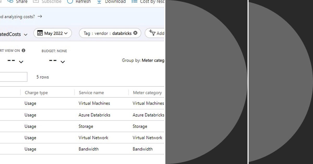Click the Subscribe envelope icon
The image size is (313, 164).
coord(36,2)
